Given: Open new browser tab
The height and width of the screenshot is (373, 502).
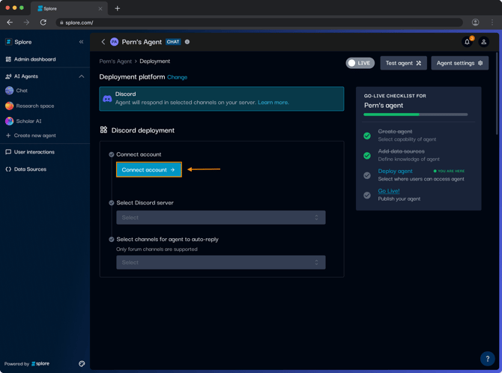Looking at the screenshot, I should point(117,8).
